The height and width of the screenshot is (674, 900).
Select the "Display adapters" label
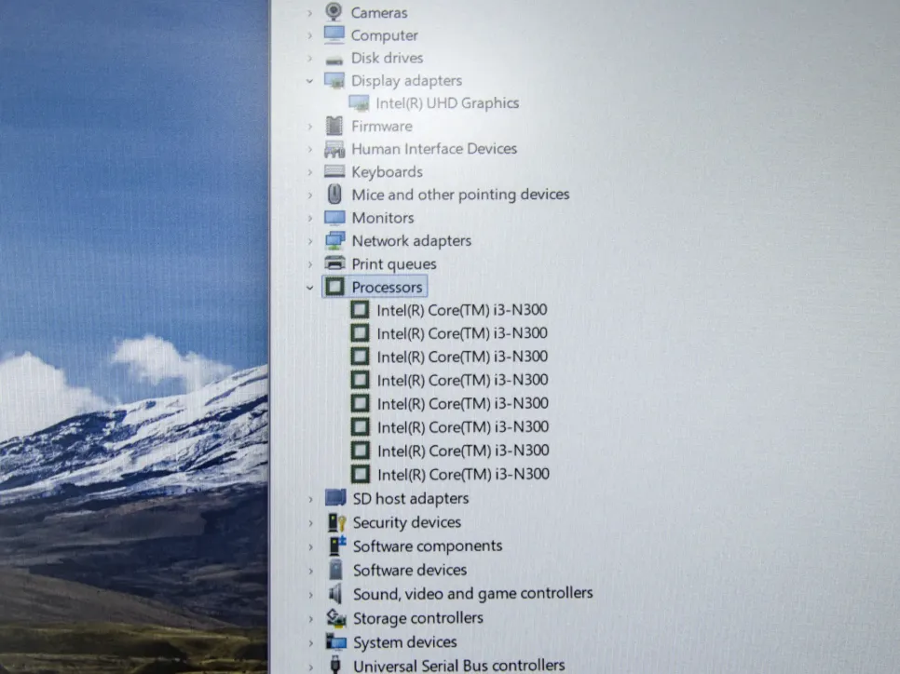point(406,81)
